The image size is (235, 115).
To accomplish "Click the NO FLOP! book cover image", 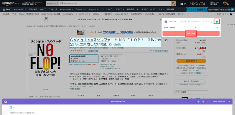I will click(45, 66).
